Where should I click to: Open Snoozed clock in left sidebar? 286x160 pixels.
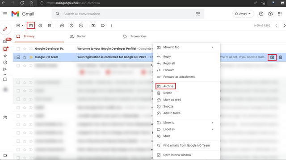[x=5, y=62]
